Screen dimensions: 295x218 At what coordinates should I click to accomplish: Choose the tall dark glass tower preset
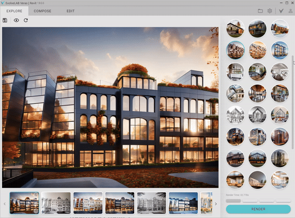pos(280,158)
